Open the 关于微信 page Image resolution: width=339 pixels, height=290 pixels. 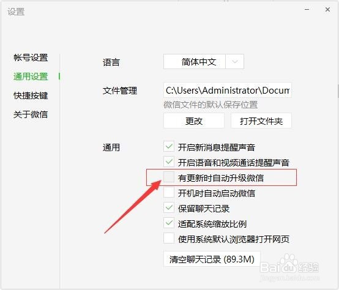31,114
